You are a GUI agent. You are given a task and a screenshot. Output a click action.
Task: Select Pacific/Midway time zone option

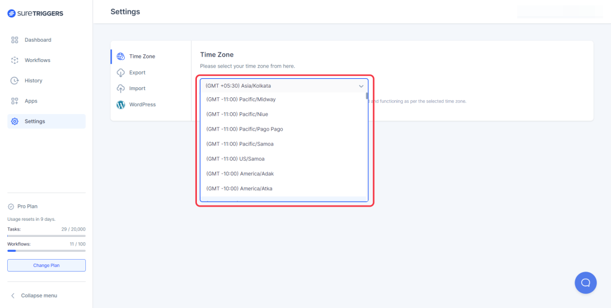(241, 99)
